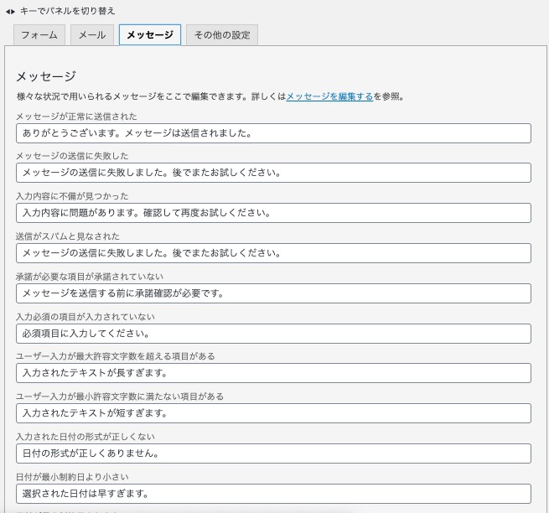Open the メッセージを編集する help link
549x513 pixels.
pos(329,97)
